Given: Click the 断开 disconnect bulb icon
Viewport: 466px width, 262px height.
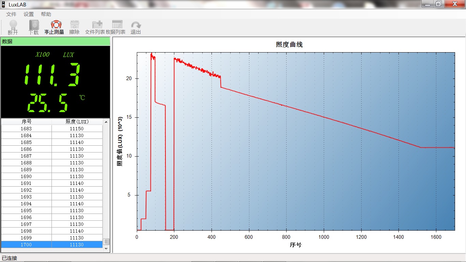Looking at the screenshot, I should pos(13,24).
